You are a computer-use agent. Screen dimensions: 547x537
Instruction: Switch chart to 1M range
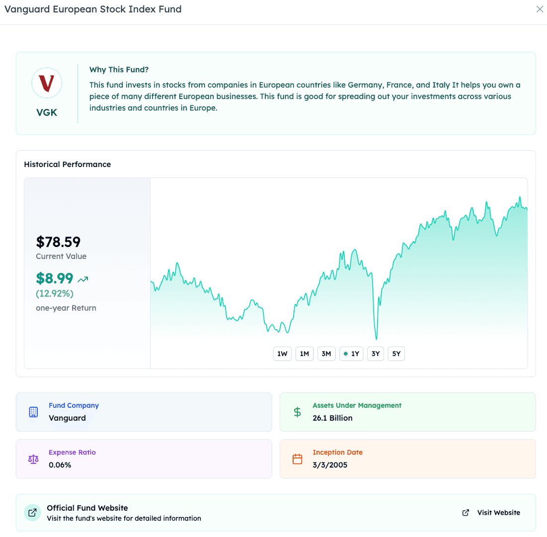click(304, 354)
